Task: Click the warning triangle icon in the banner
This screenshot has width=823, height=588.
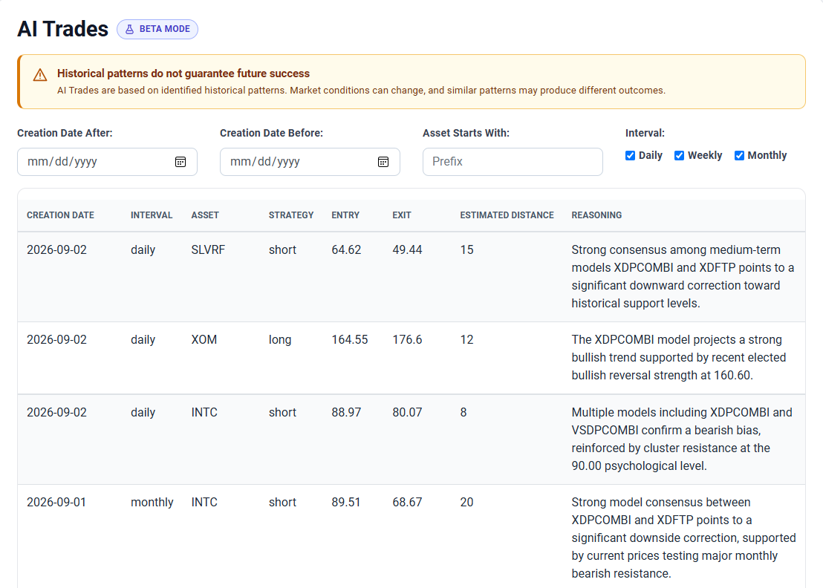Action: (x=40, y=75)
